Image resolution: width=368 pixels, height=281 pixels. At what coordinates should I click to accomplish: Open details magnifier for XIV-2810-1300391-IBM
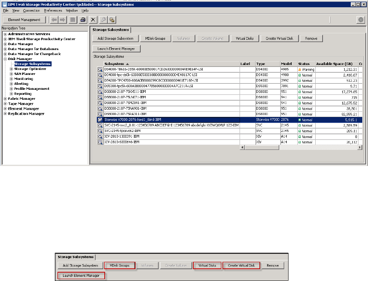[100, 136]
